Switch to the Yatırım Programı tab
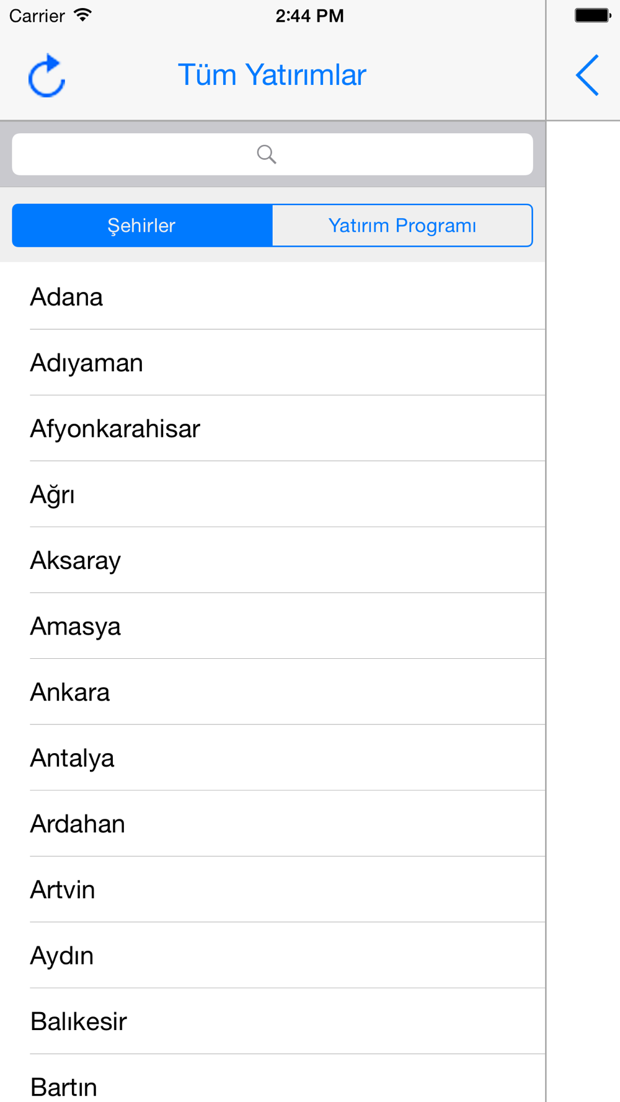Viewport: 620px width, 1102px height. [x=402, y=225]
